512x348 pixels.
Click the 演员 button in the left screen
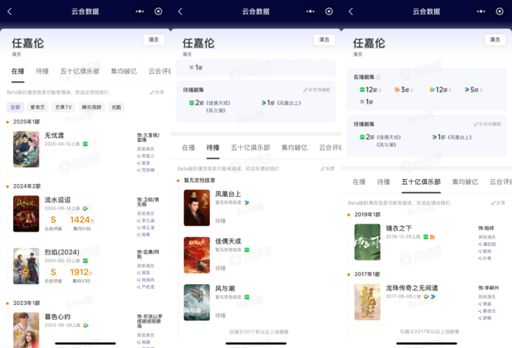pyautogui.click(x=154, y=40)
